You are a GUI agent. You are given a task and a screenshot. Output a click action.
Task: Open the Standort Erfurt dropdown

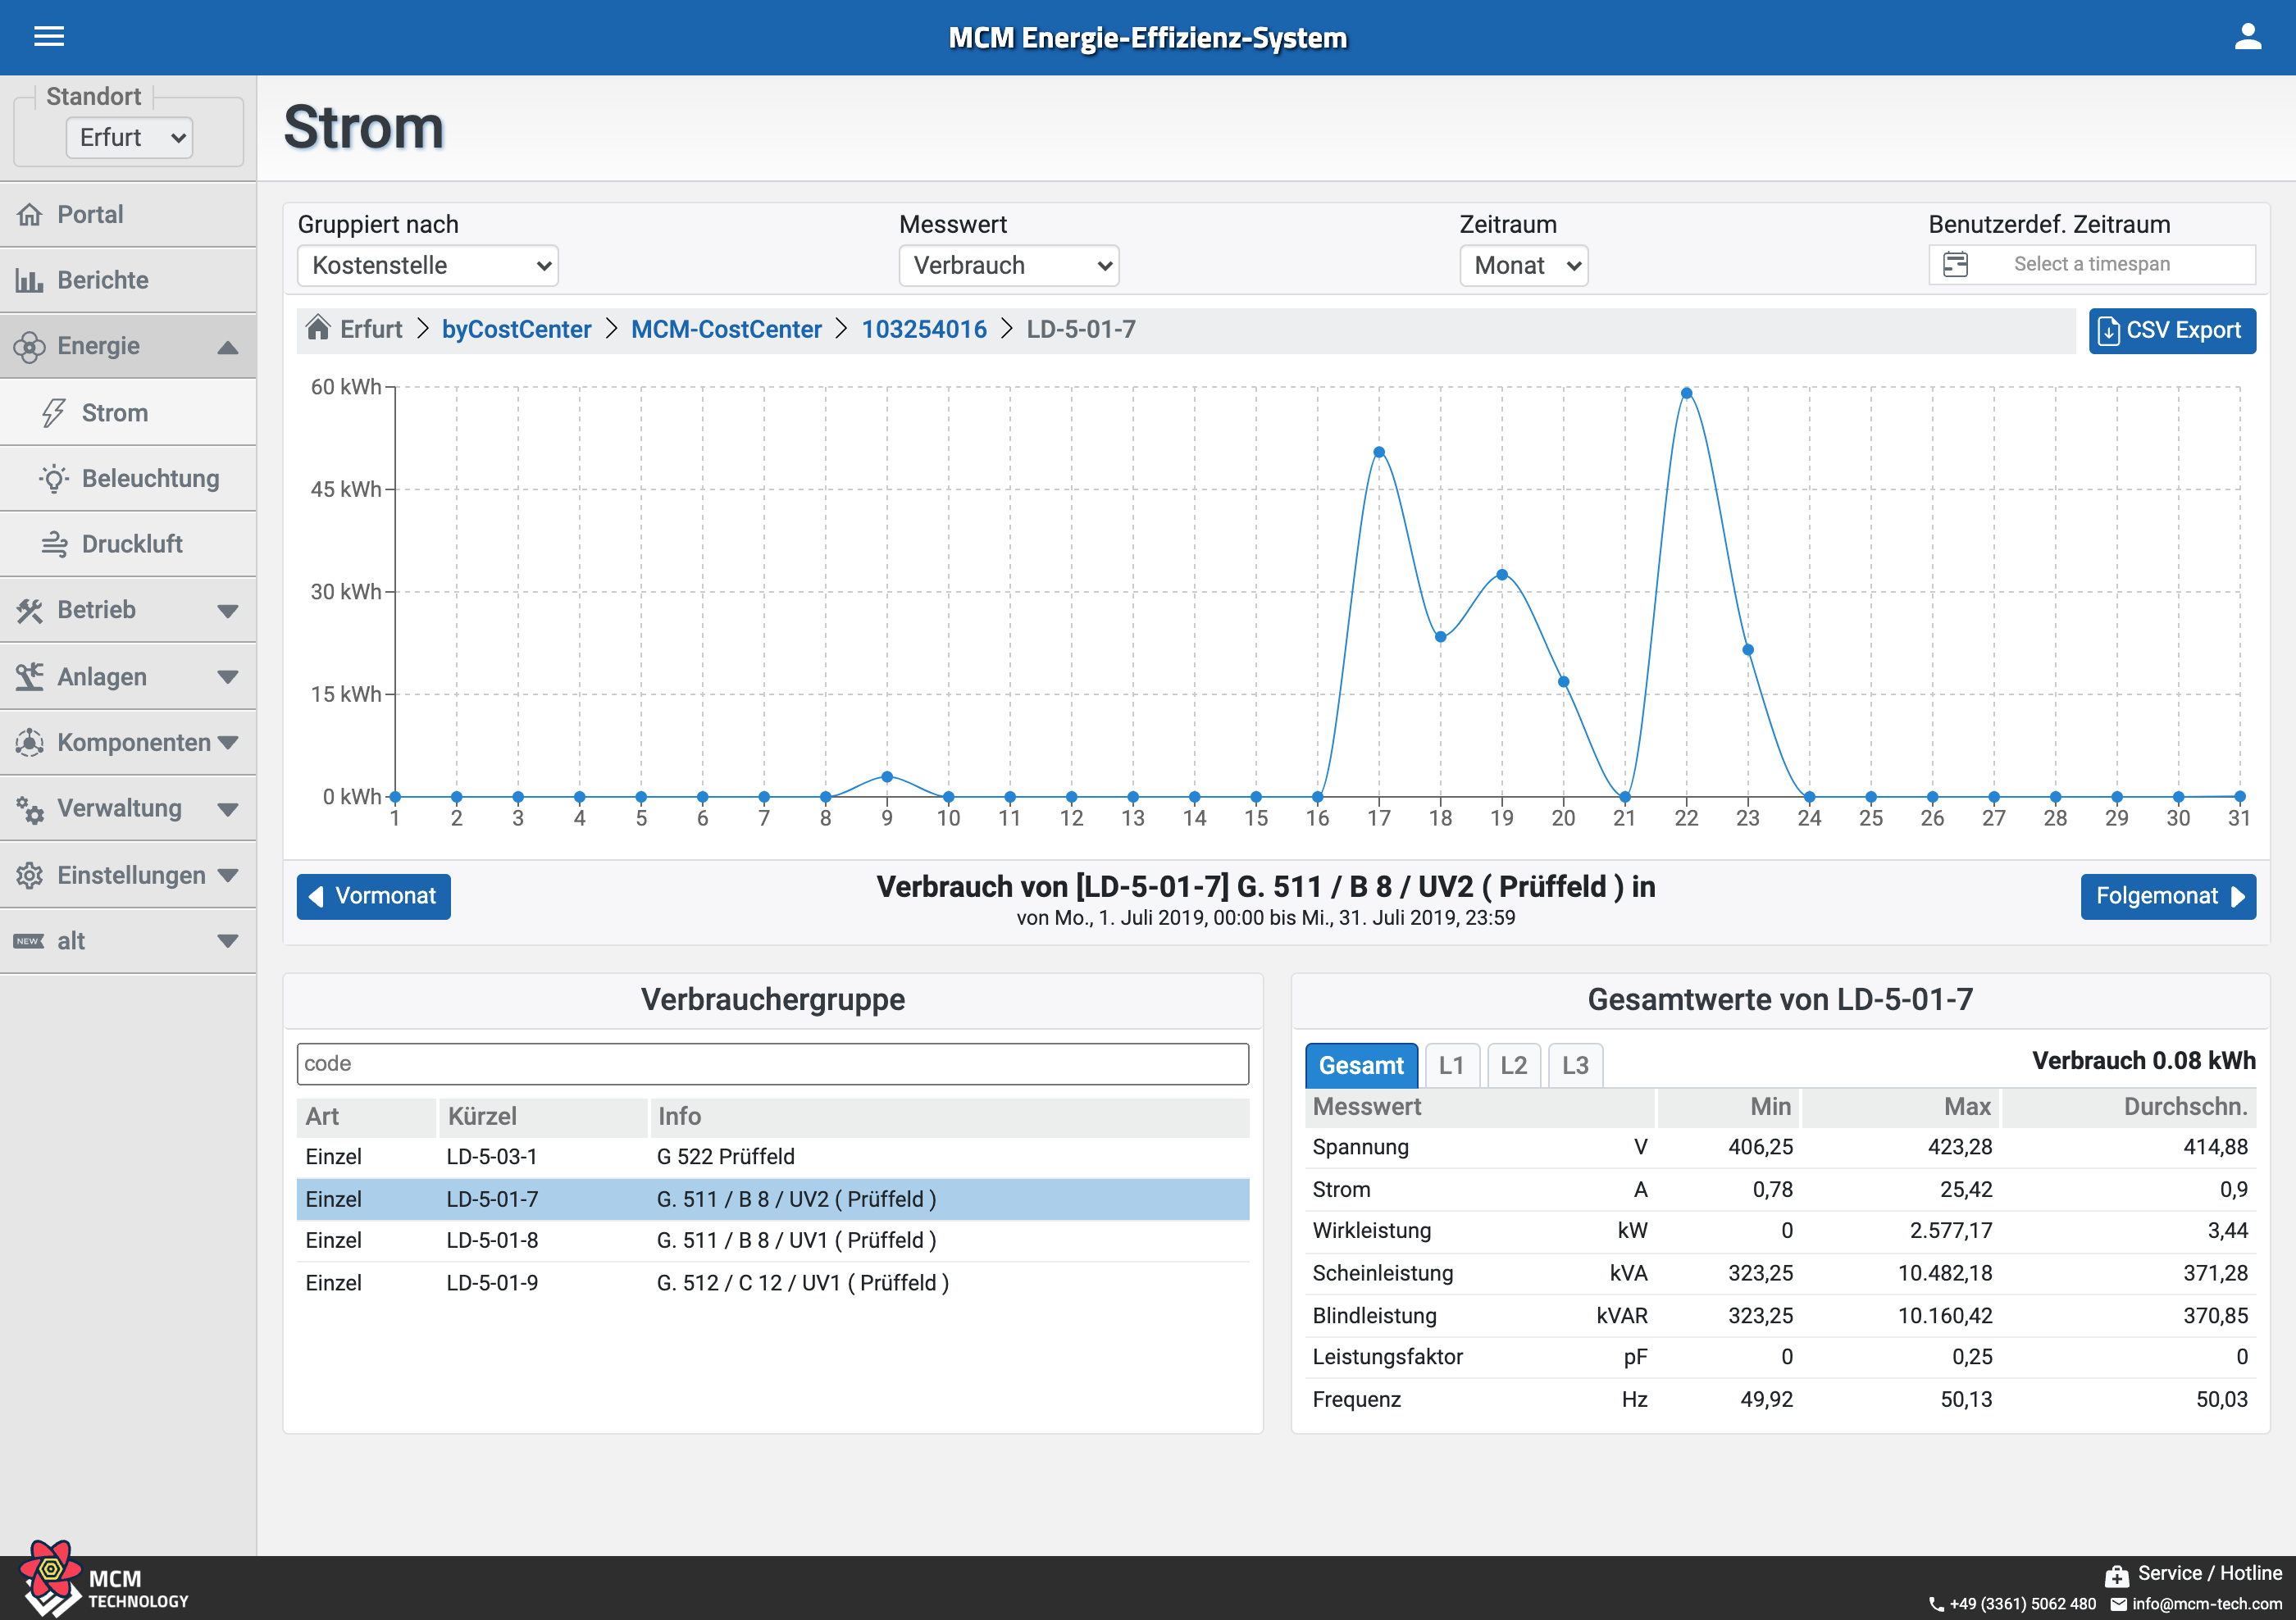(x=129, y=138)
